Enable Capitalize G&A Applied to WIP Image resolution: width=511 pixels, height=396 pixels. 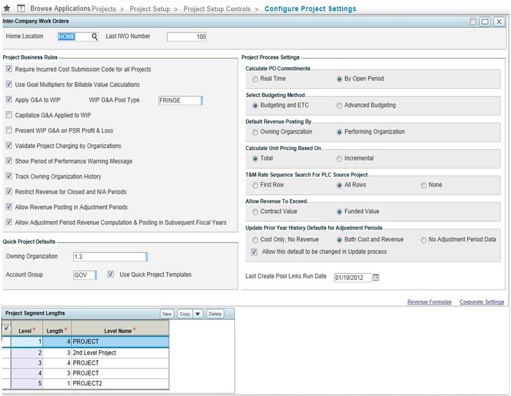(x=9, y=115)
